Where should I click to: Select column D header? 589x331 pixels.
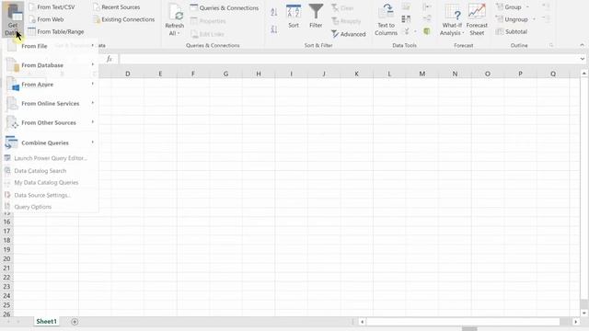click(x=128, y=74)
